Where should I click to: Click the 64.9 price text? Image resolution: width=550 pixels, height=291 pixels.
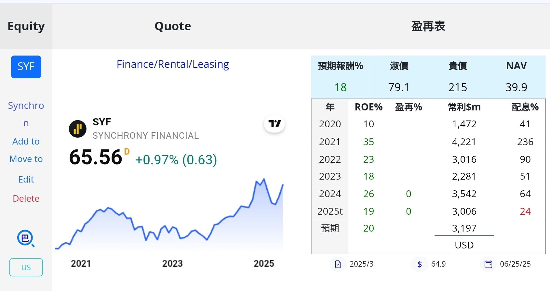click(x=438, y=264)
